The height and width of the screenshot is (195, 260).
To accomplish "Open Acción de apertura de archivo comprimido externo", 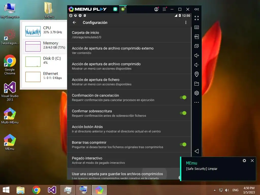I will pos(129,50).
